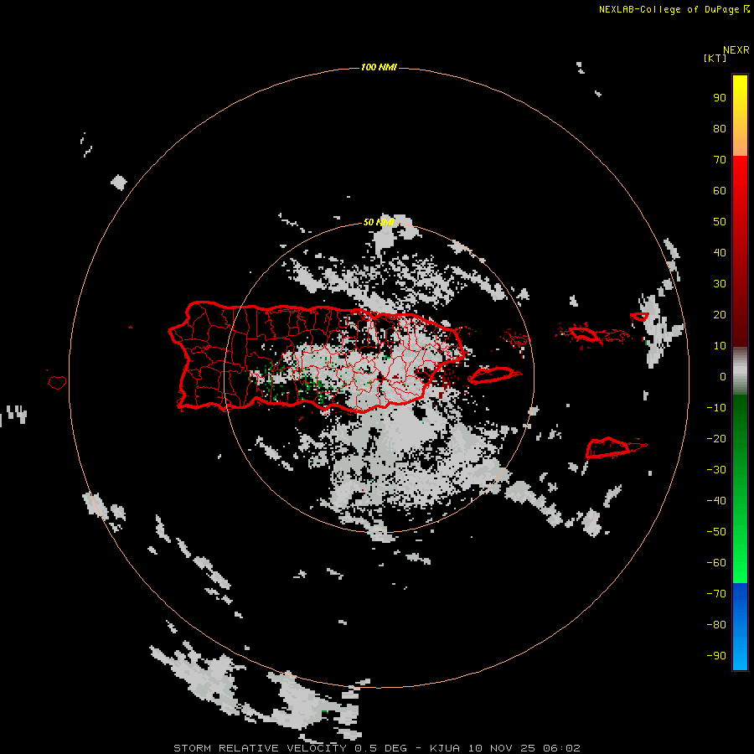Click the Storm Relative Velocity caption at the bottom
This screenshot has width=754, height=754.
376,748
